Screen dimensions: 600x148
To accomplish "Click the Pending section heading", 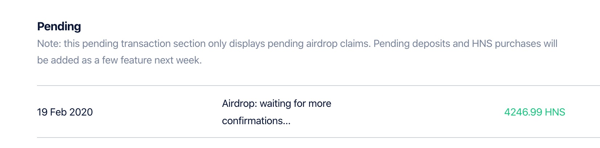I will click(59, 26).
